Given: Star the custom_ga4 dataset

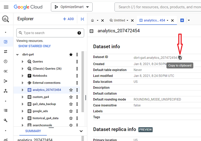Looking at the screenshot, I should point(71,97).
